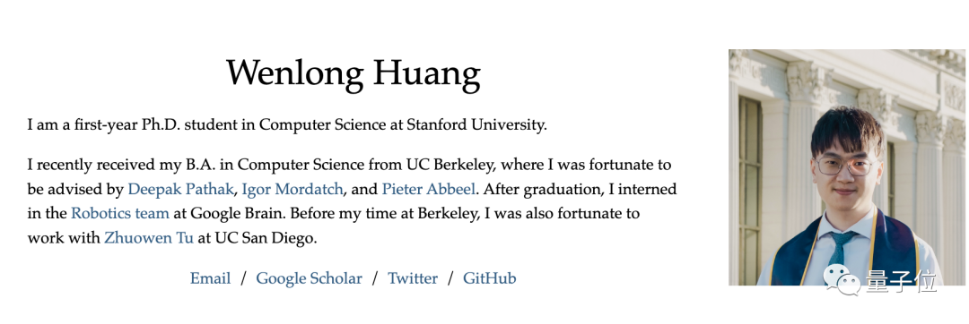This screenshot has width=969, height=324.
Task: Click the Wenlong Huang page heading
Action: point(353,73)
